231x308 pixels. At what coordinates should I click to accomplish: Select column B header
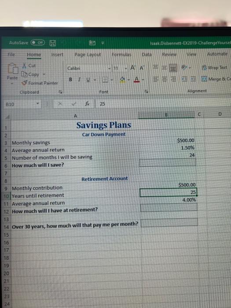(166, 115)
